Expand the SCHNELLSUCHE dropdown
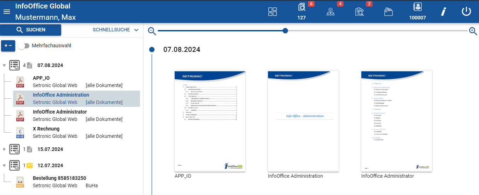 click(x=115, y=30)
